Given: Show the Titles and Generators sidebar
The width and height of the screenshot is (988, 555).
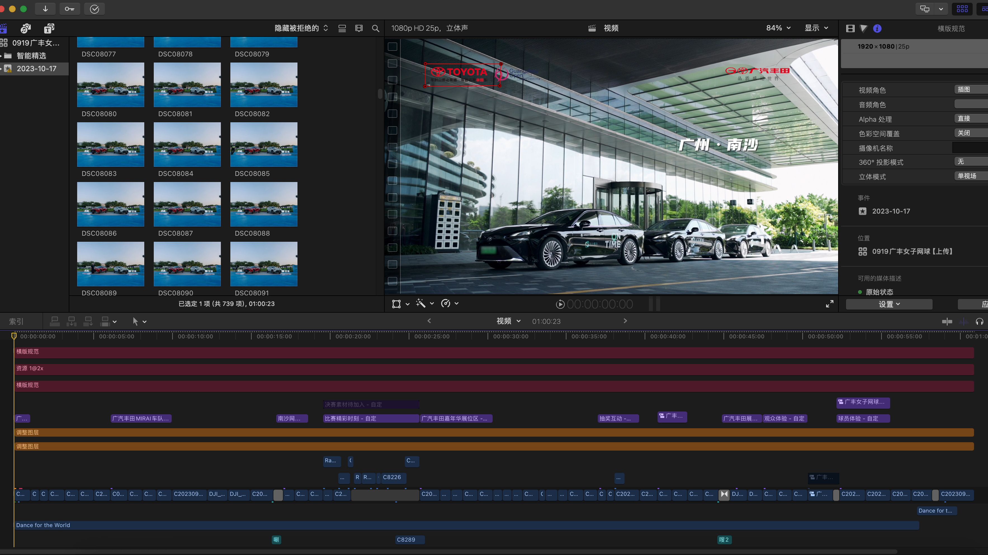Looking at the screenshot, I should [49, 28].
